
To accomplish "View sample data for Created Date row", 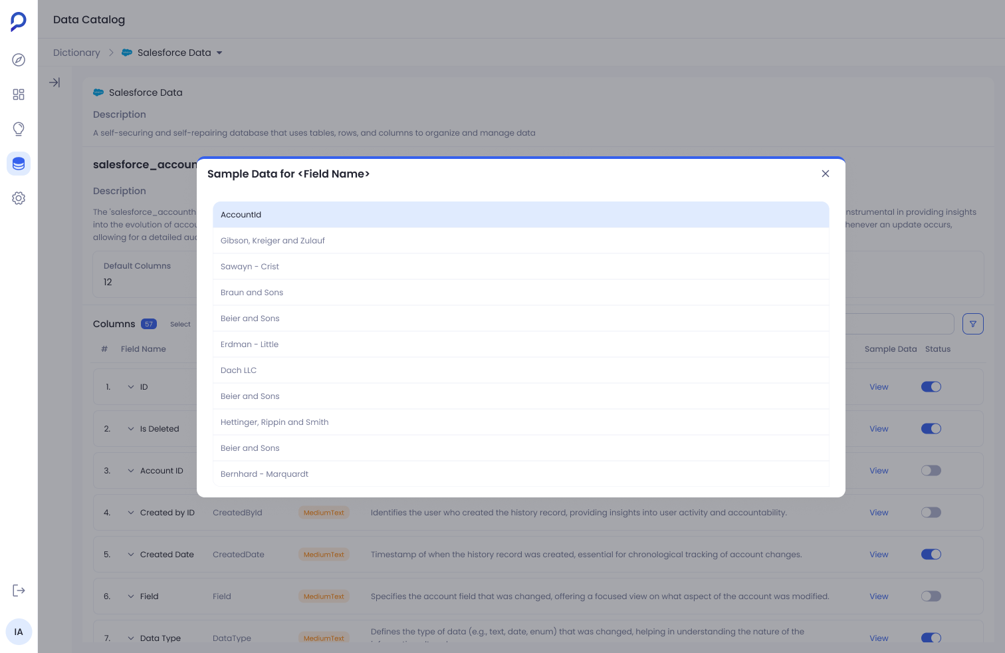I will tap(879, 555).
